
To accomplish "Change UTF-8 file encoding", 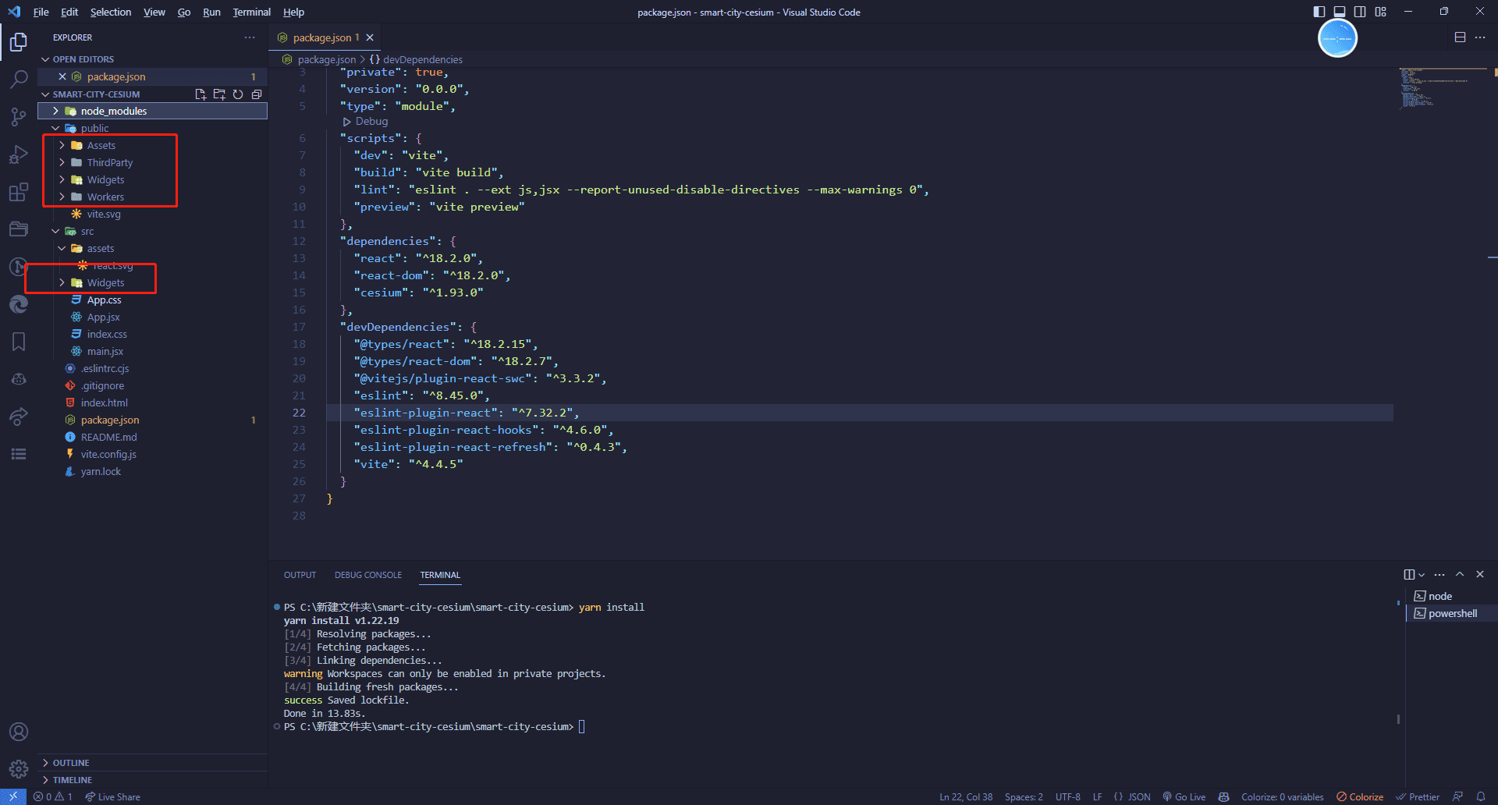I will coord(1068,796).
